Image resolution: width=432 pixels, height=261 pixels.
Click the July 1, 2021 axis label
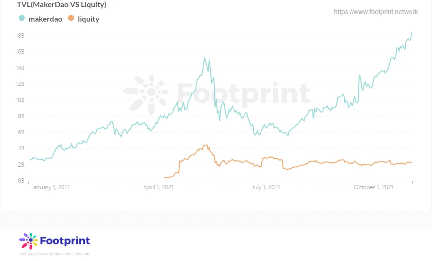pos(266,187)
